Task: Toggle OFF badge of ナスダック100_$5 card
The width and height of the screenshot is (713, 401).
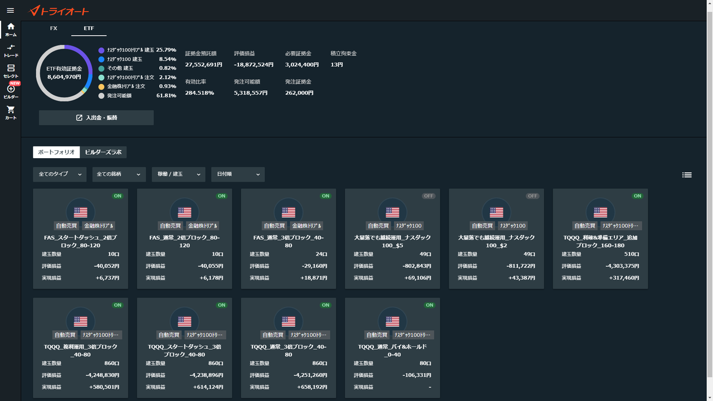Action: pyautogui.click(x=429, y=196)
